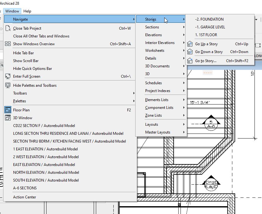This screenshot has height=214, width=262.
Task: Click the 5 / A-6 section marker in drawing
Action: click(211, 123)
